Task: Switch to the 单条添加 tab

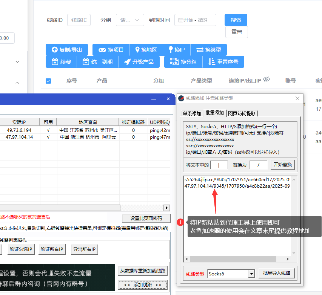Action: point(192,113)
